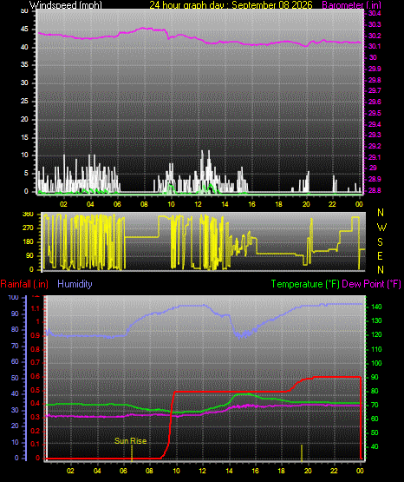Click the 50 humidity axis value

[15, 378]
